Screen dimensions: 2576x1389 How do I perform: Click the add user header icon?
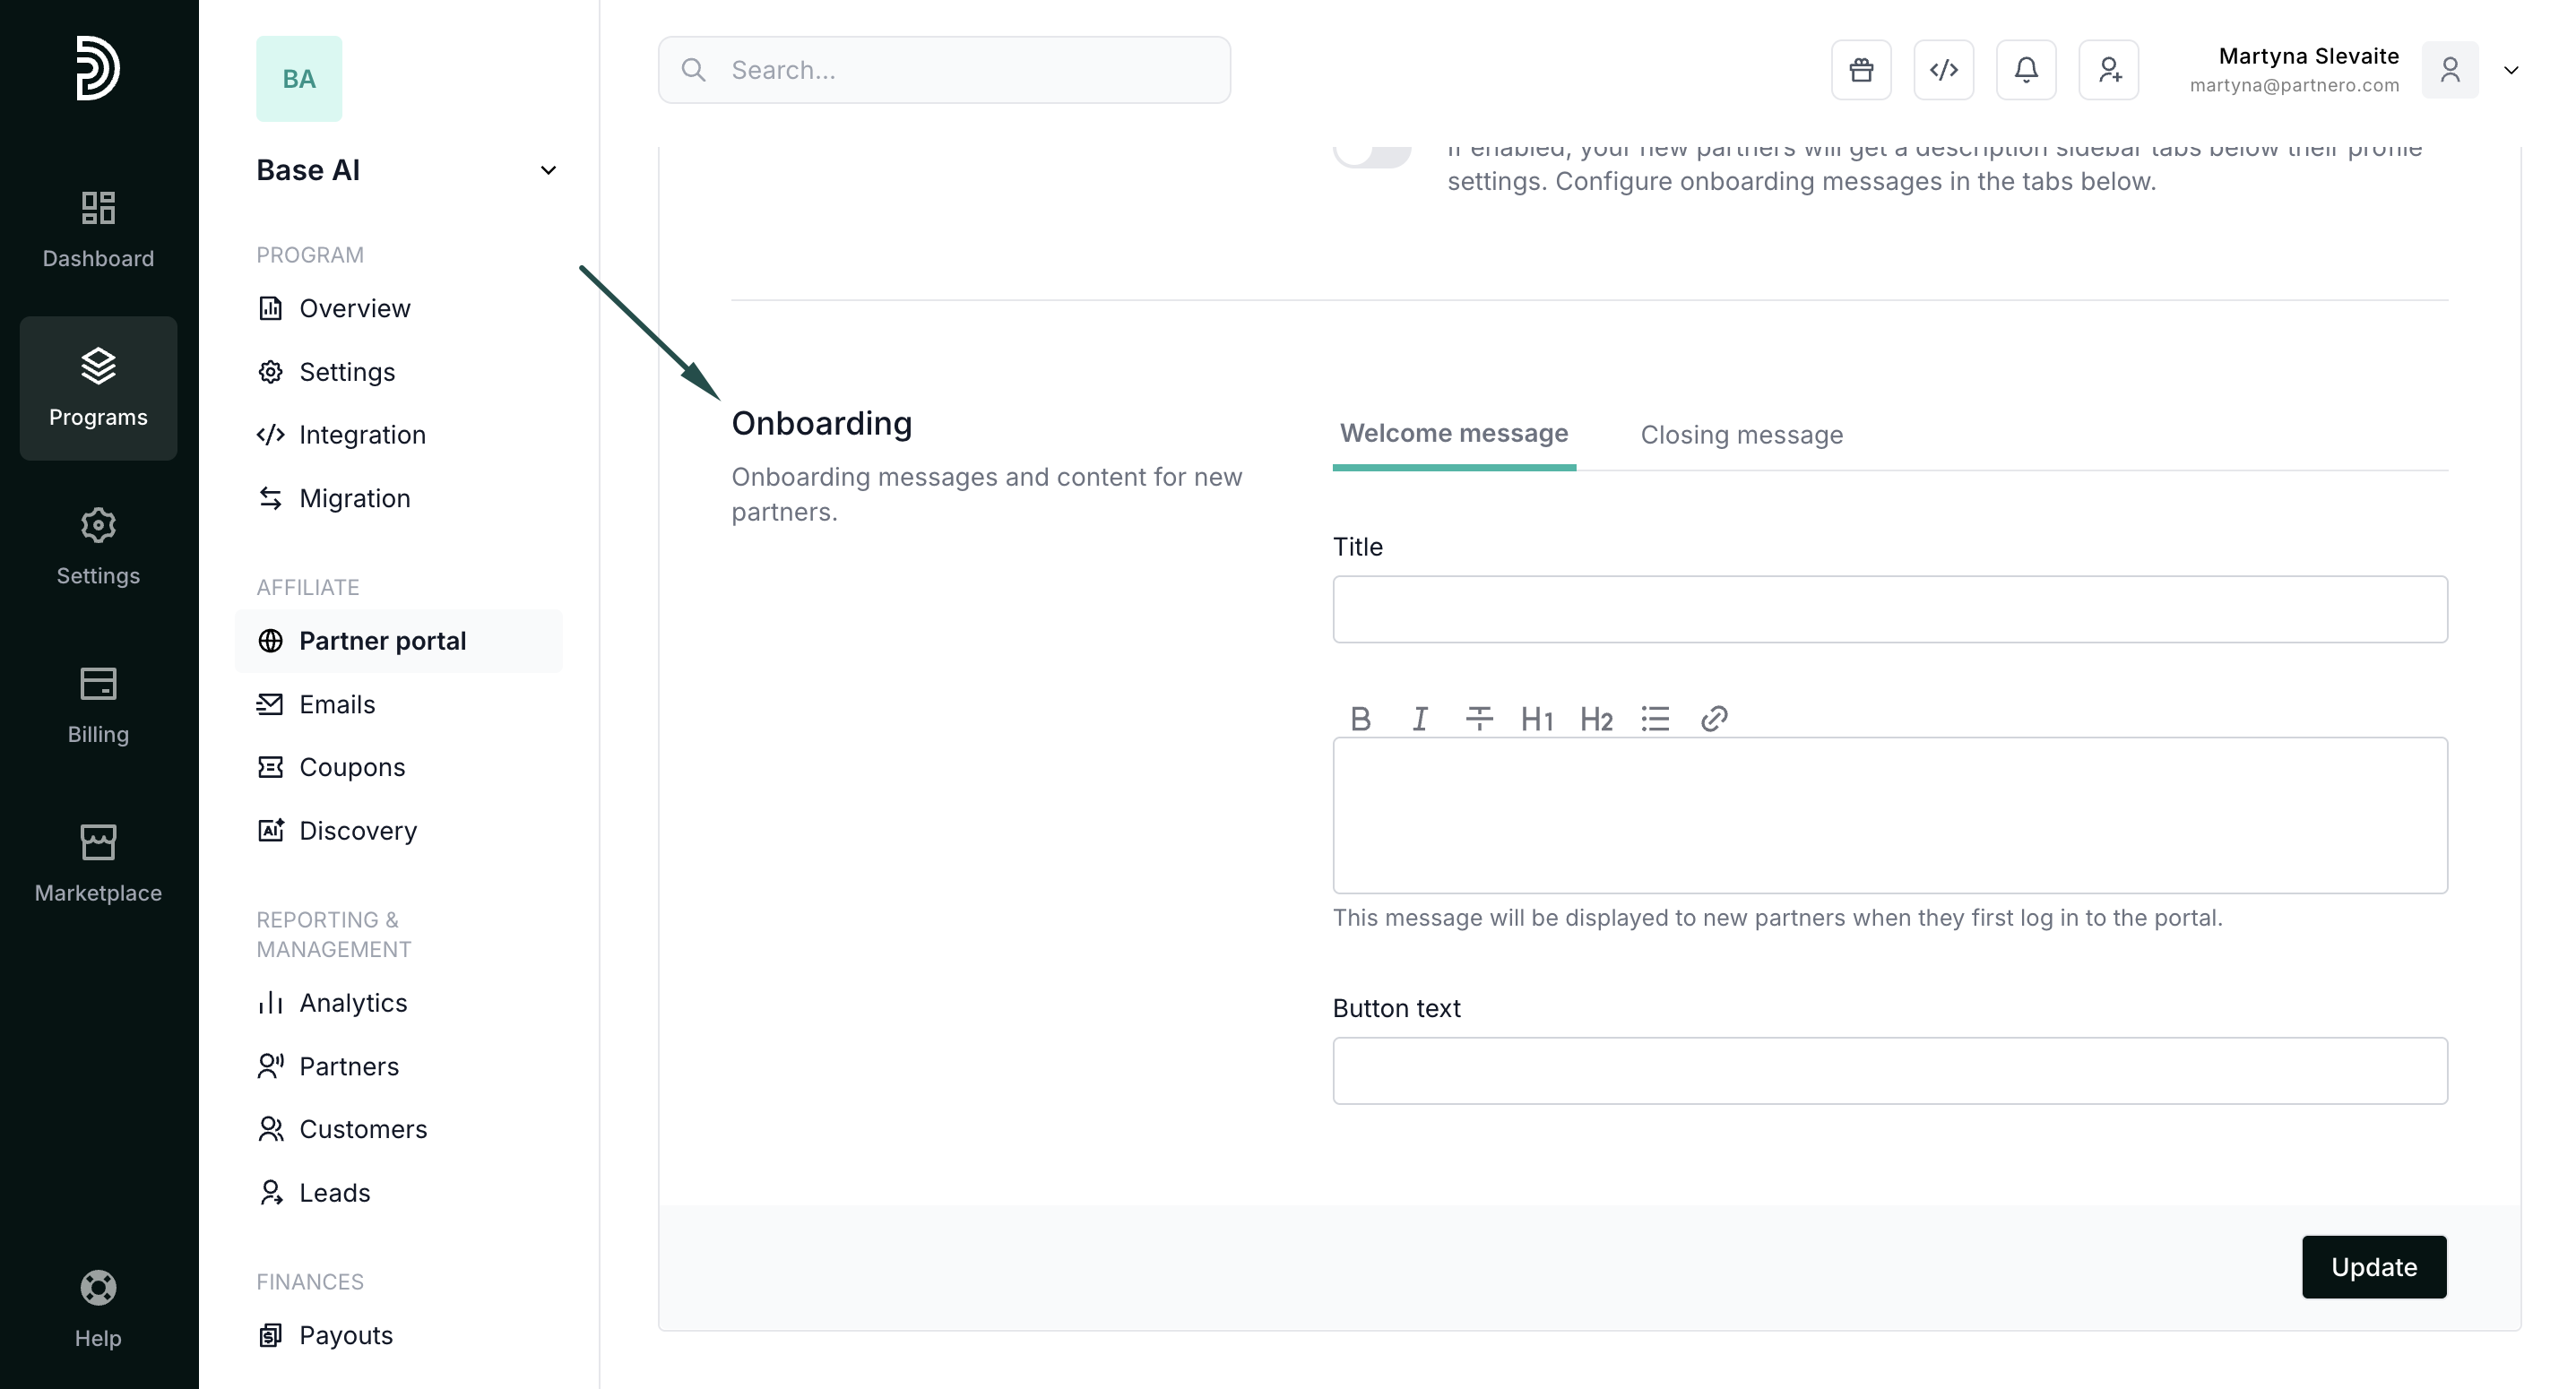pyautogui.click(x=2108, y=70)
